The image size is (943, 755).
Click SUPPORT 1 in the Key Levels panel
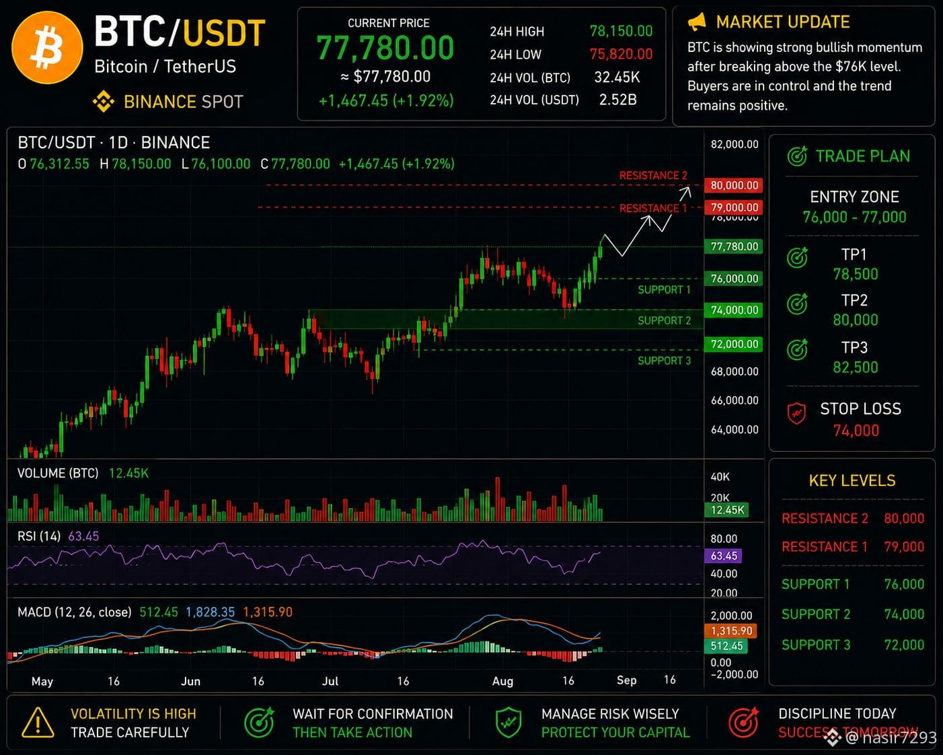click(816, 584)
